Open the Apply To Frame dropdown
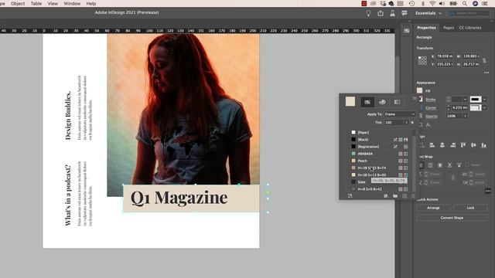This screenshot has height=278, width=495. click(400, 114)
